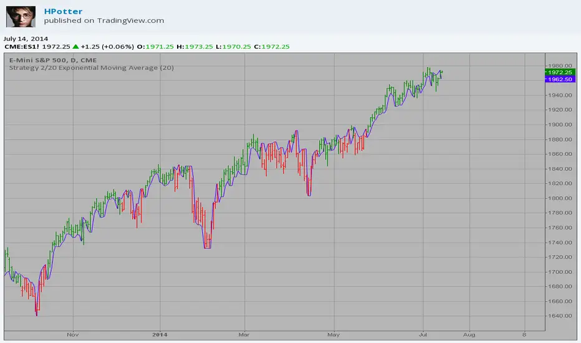Image resolution: width=581 pixels, height=343 pixels.
Task: Click the 2014 marker on the time axis
Action: point(160,335)
